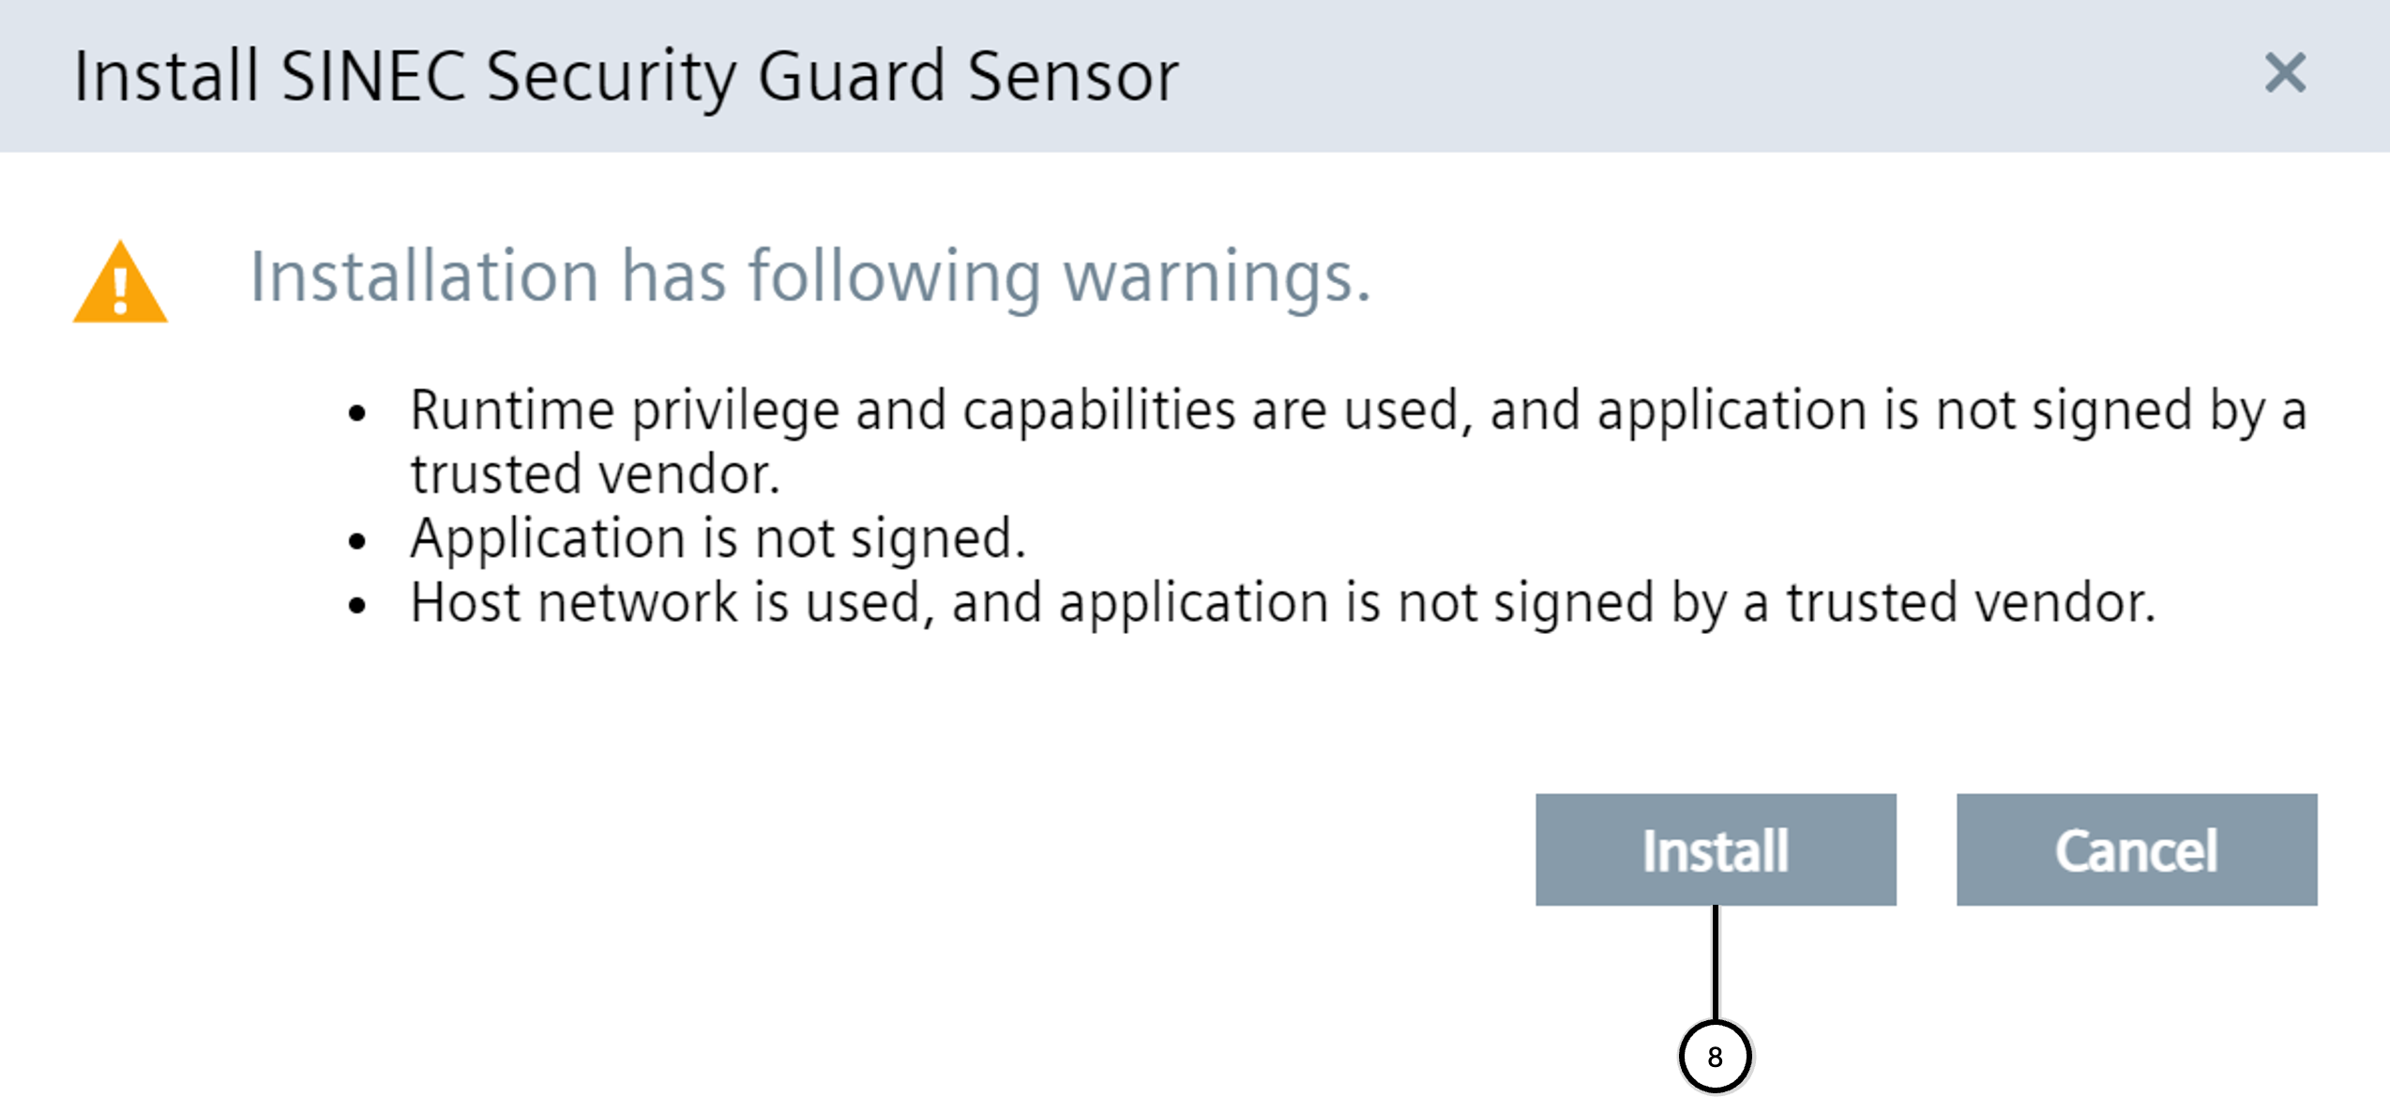2390x1112 pixels.
Task: Click the orange warning triangle icon
Action: pos(120,284)
